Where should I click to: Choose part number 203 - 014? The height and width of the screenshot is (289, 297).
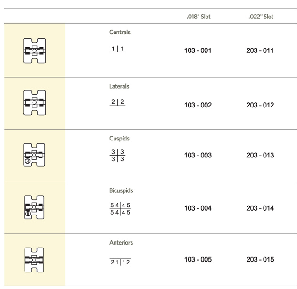tap(260, 208)
